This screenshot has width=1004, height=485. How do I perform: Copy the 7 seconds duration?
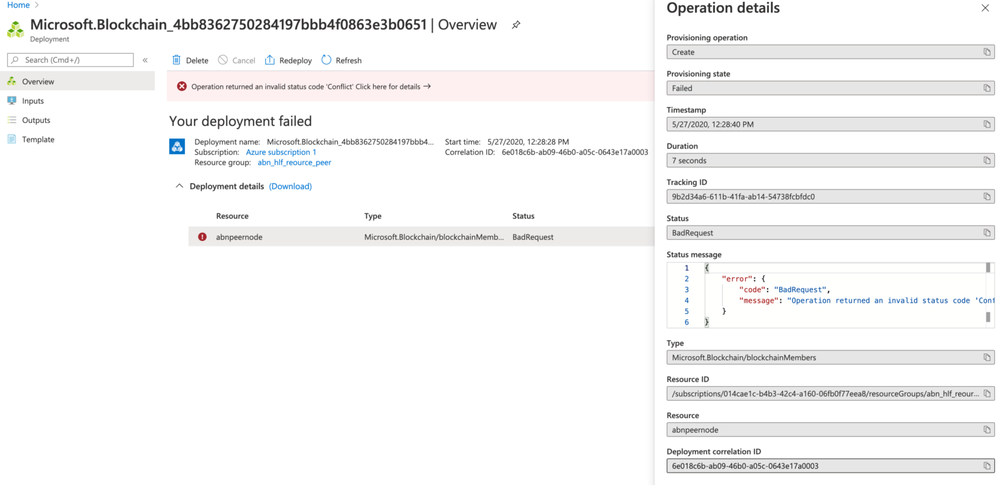(987, 160)
